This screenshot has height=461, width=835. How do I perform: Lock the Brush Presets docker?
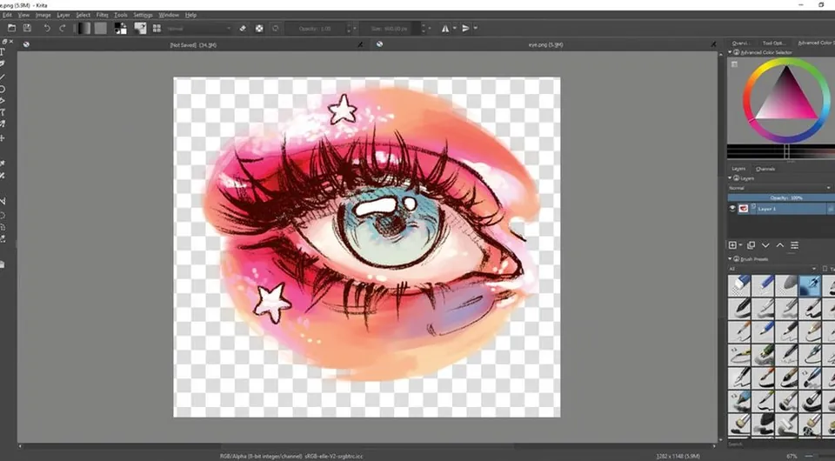pyautogui.click(x=737, y=258)
